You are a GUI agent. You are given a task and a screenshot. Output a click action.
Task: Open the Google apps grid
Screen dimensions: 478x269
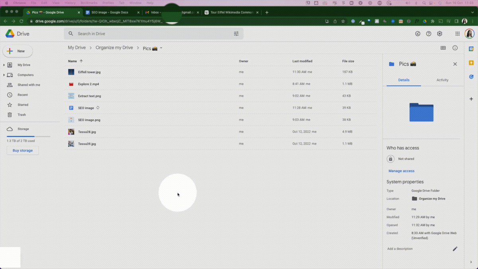tap(457, 34)
